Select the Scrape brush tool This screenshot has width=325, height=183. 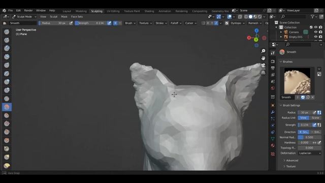(x=7, y=132)
